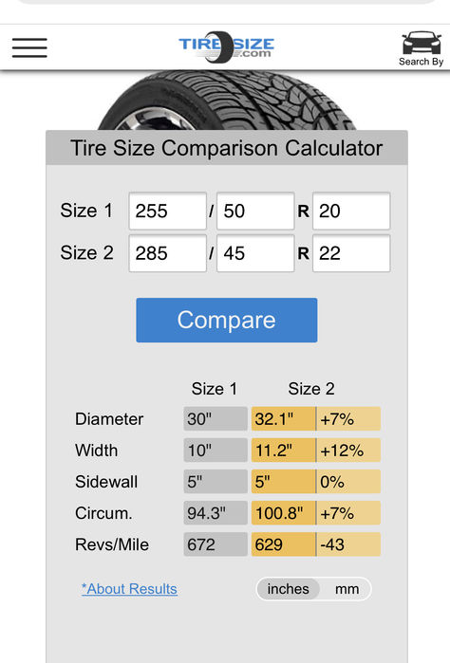Screen dimensions: 450x663
Task: Open the hamburger menu icon
Action: click(29, 47)
